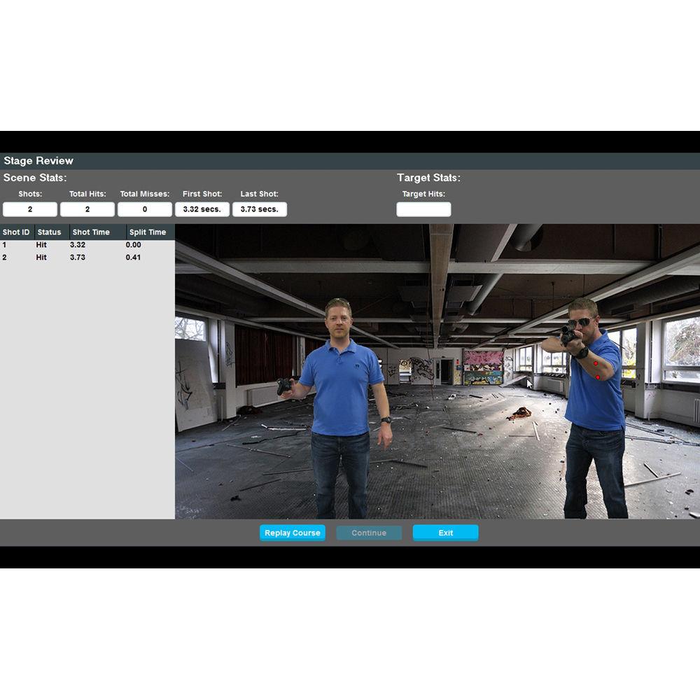Click the Stage Review title bar
The height and width of the screenshot is (700, 700).
pos(350,161)
